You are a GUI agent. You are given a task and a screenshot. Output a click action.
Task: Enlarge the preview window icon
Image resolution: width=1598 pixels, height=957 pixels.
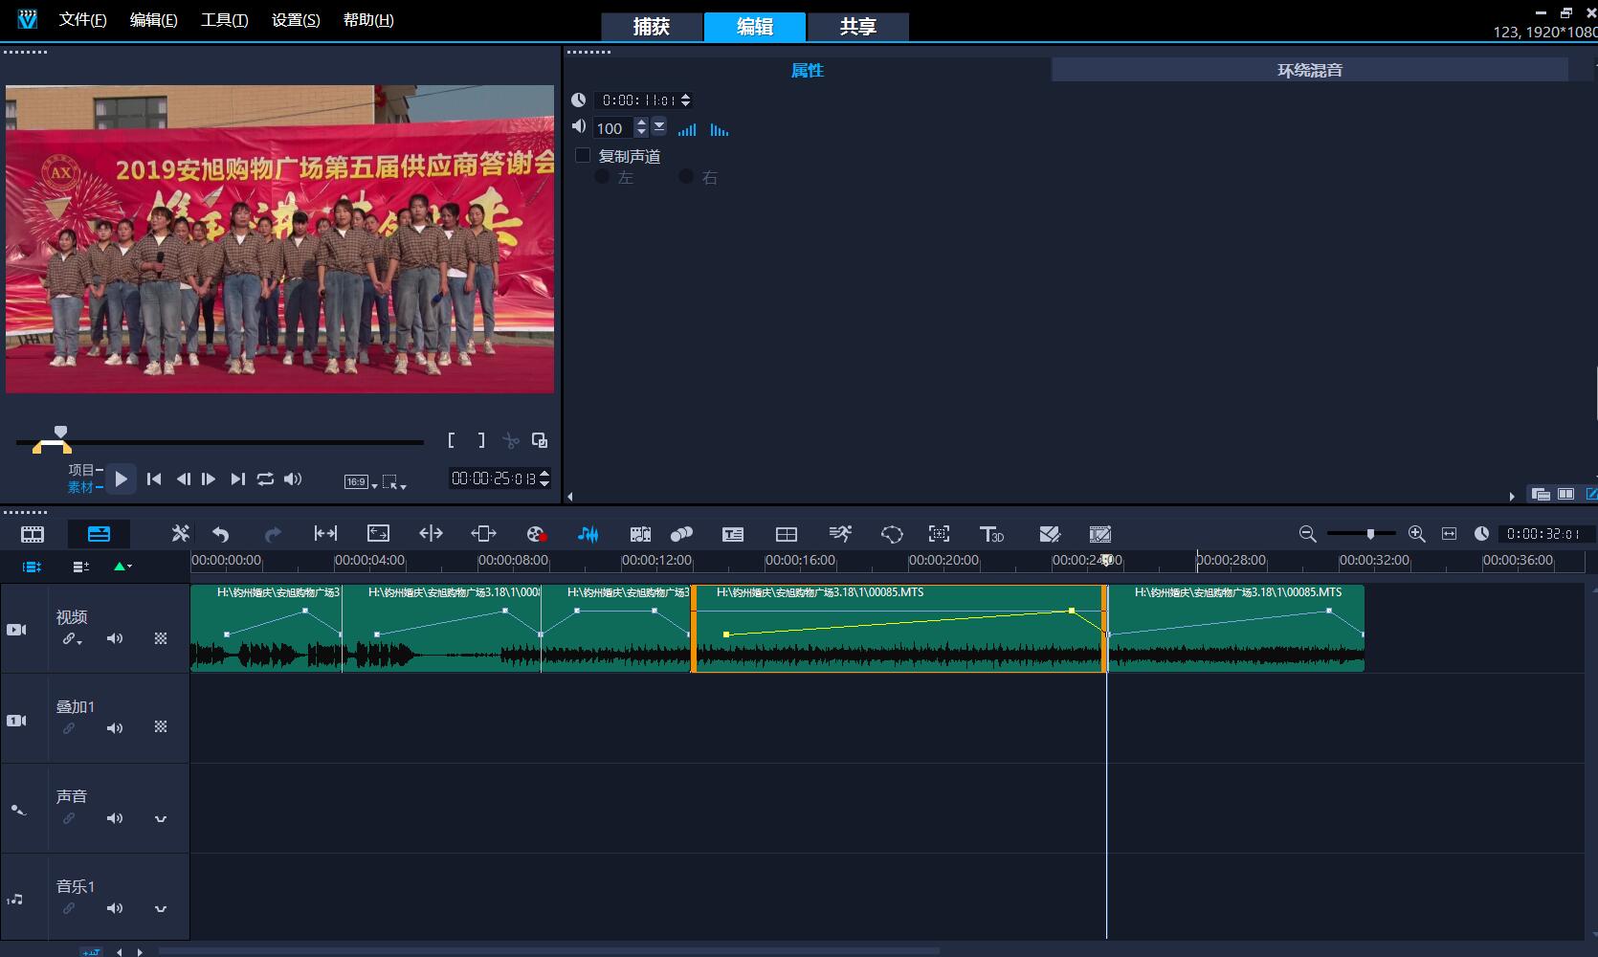coord(540,440)
